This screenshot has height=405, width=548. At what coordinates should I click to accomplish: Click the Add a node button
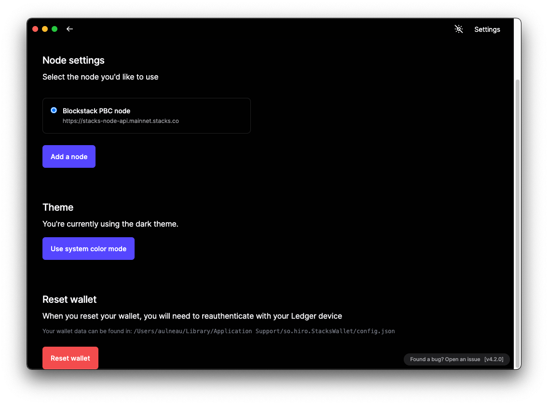coord(69,157)
